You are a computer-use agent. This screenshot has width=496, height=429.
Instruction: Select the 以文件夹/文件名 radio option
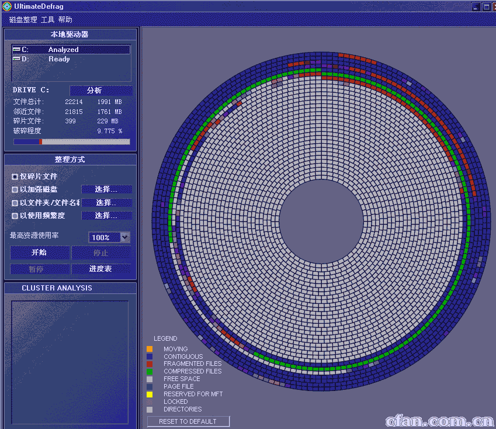[x=15, y=203]
